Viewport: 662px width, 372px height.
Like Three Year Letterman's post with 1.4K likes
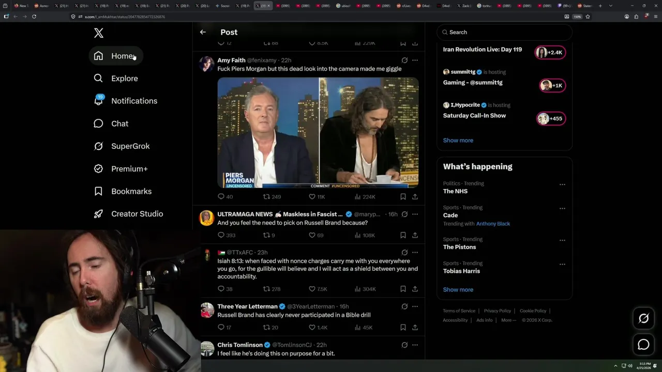coord(318,328)
